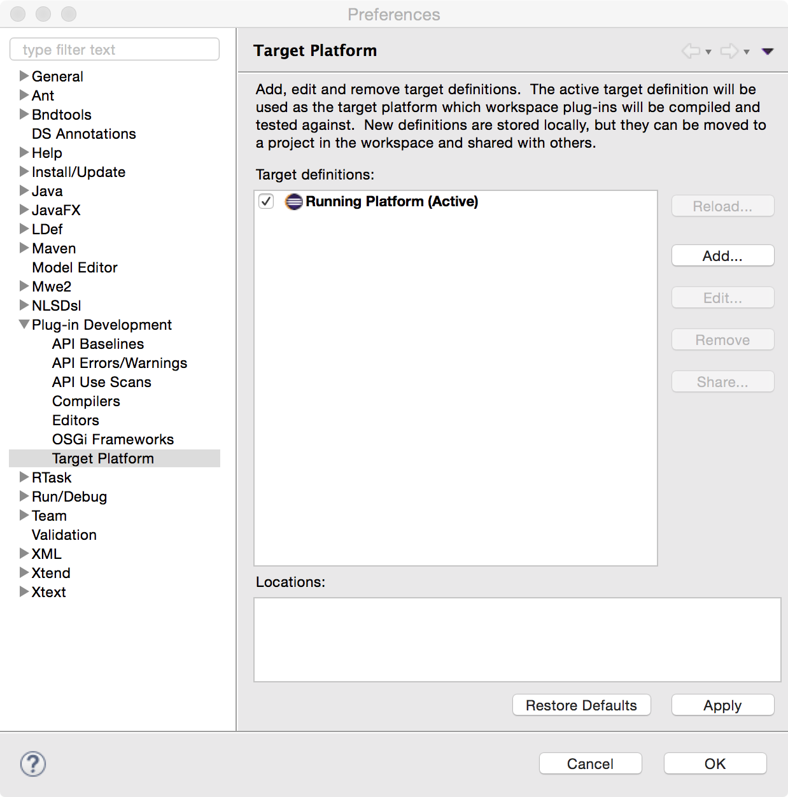Select API Baselines preference page
Viewport: 788px width, 797px height.
click(98, 344)
